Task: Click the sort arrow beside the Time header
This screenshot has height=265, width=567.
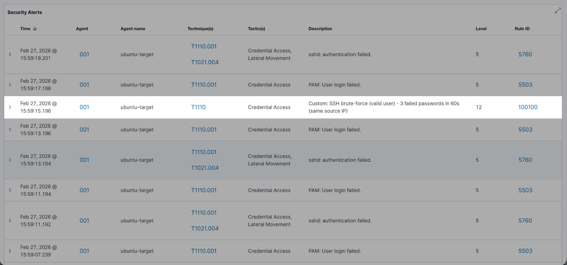Action: pos(35,29)
